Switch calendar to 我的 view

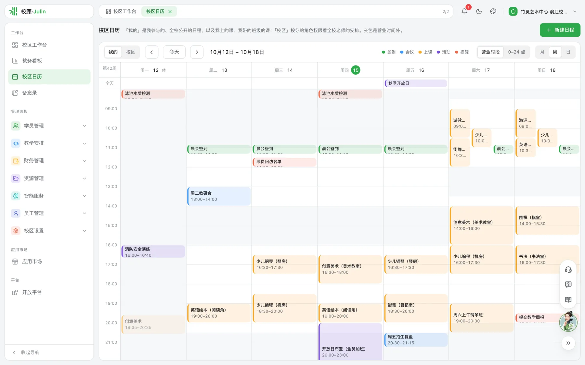[113, 52]
